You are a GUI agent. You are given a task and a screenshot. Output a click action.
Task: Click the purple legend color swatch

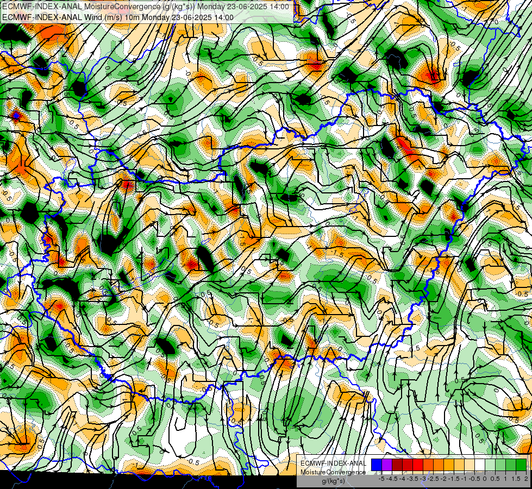(x=387, y=465)
